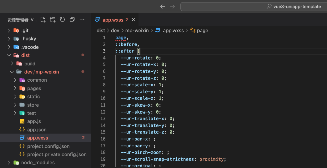Click the vue3-uniapp-template search box
Image resolution: width=327 pixels, height=168 pixels.
coord(254,7)
